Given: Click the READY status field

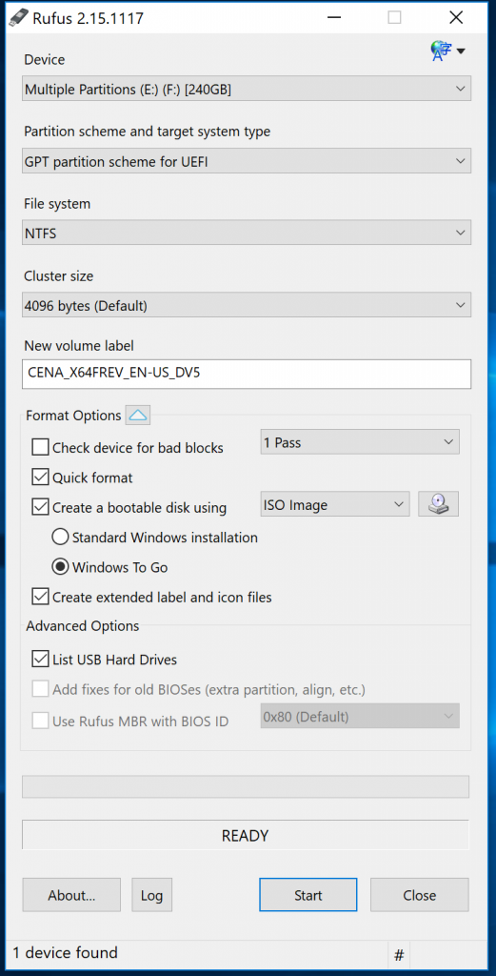Looking at the screenshot, I should (246, 835).
